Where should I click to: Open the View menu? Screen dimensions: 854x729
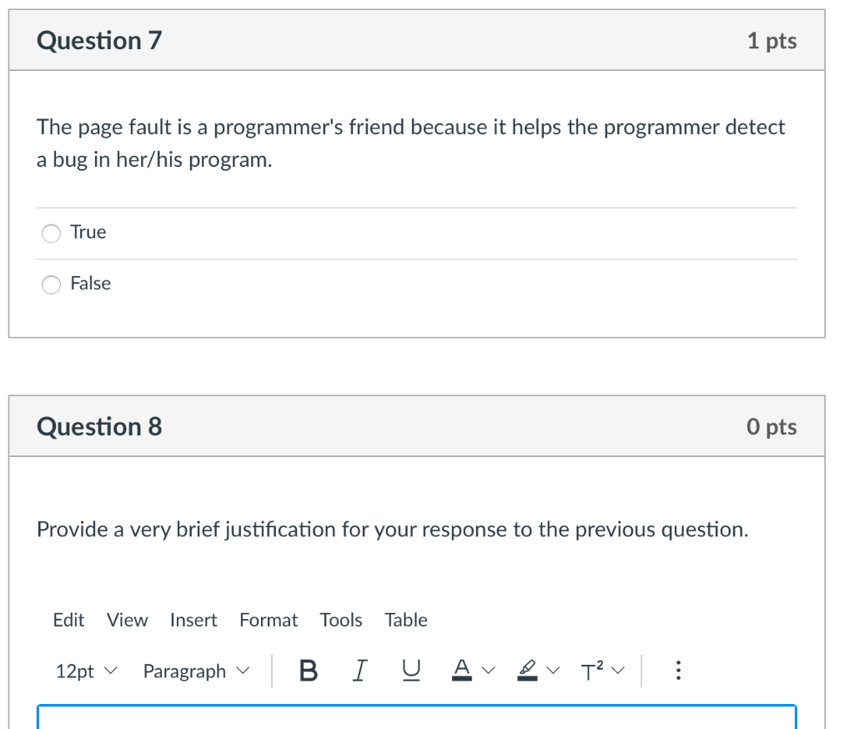[x=127, y=620]
